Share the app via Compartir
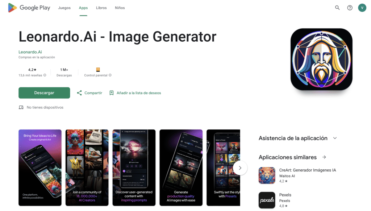Screen dimensions: 371x211 pos(89,93)
